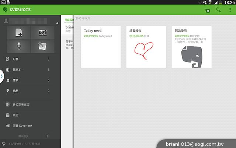
Task: Click the 2013 年 9 月 header
Action: tap(83, 18)
